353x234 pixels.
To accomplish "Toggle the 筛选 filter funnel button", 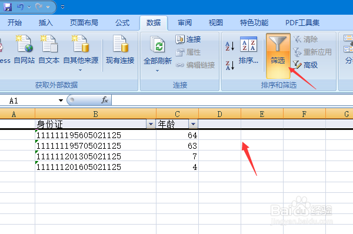I will pyautogui.click(x=278, y=55).
